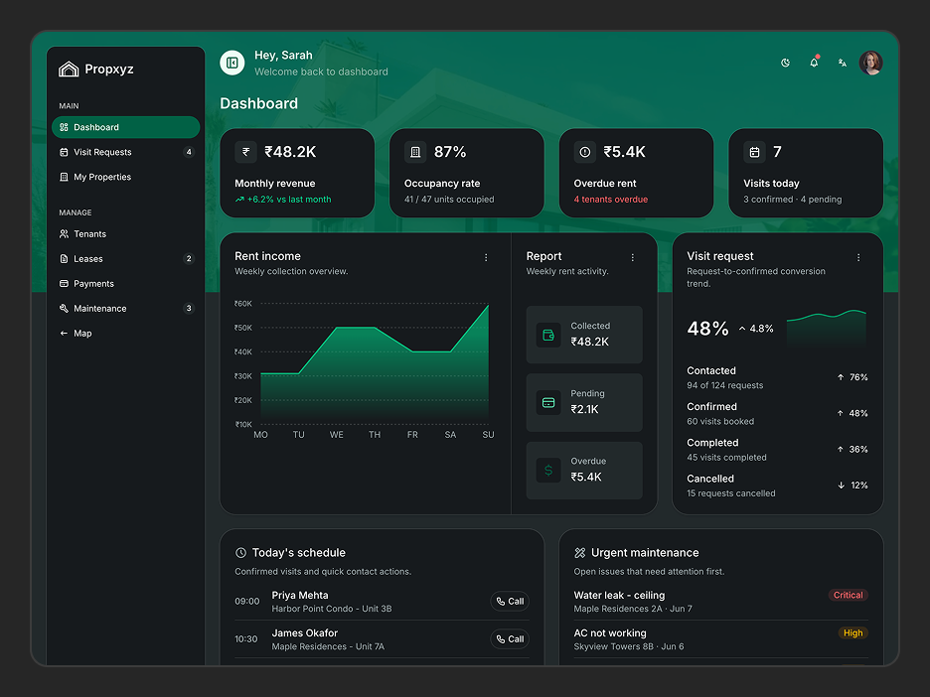This screenshot has width=930, height=697.
Task: Click Maintenance badge showing 3
Action: (189, 309)
